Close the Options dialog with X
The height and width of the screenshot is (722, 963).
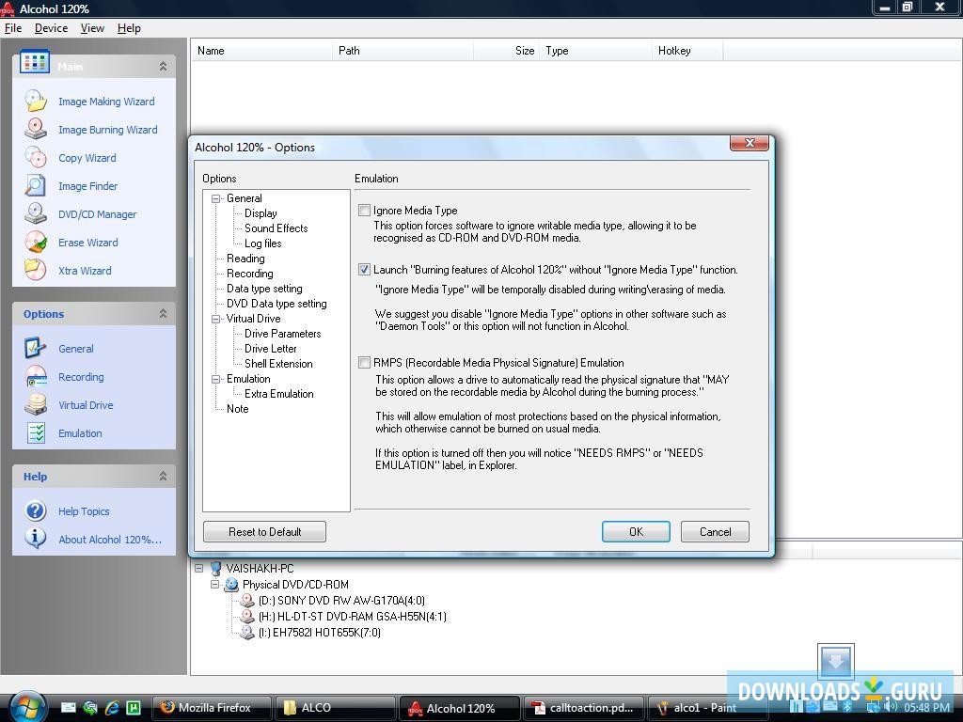(750, 143)
